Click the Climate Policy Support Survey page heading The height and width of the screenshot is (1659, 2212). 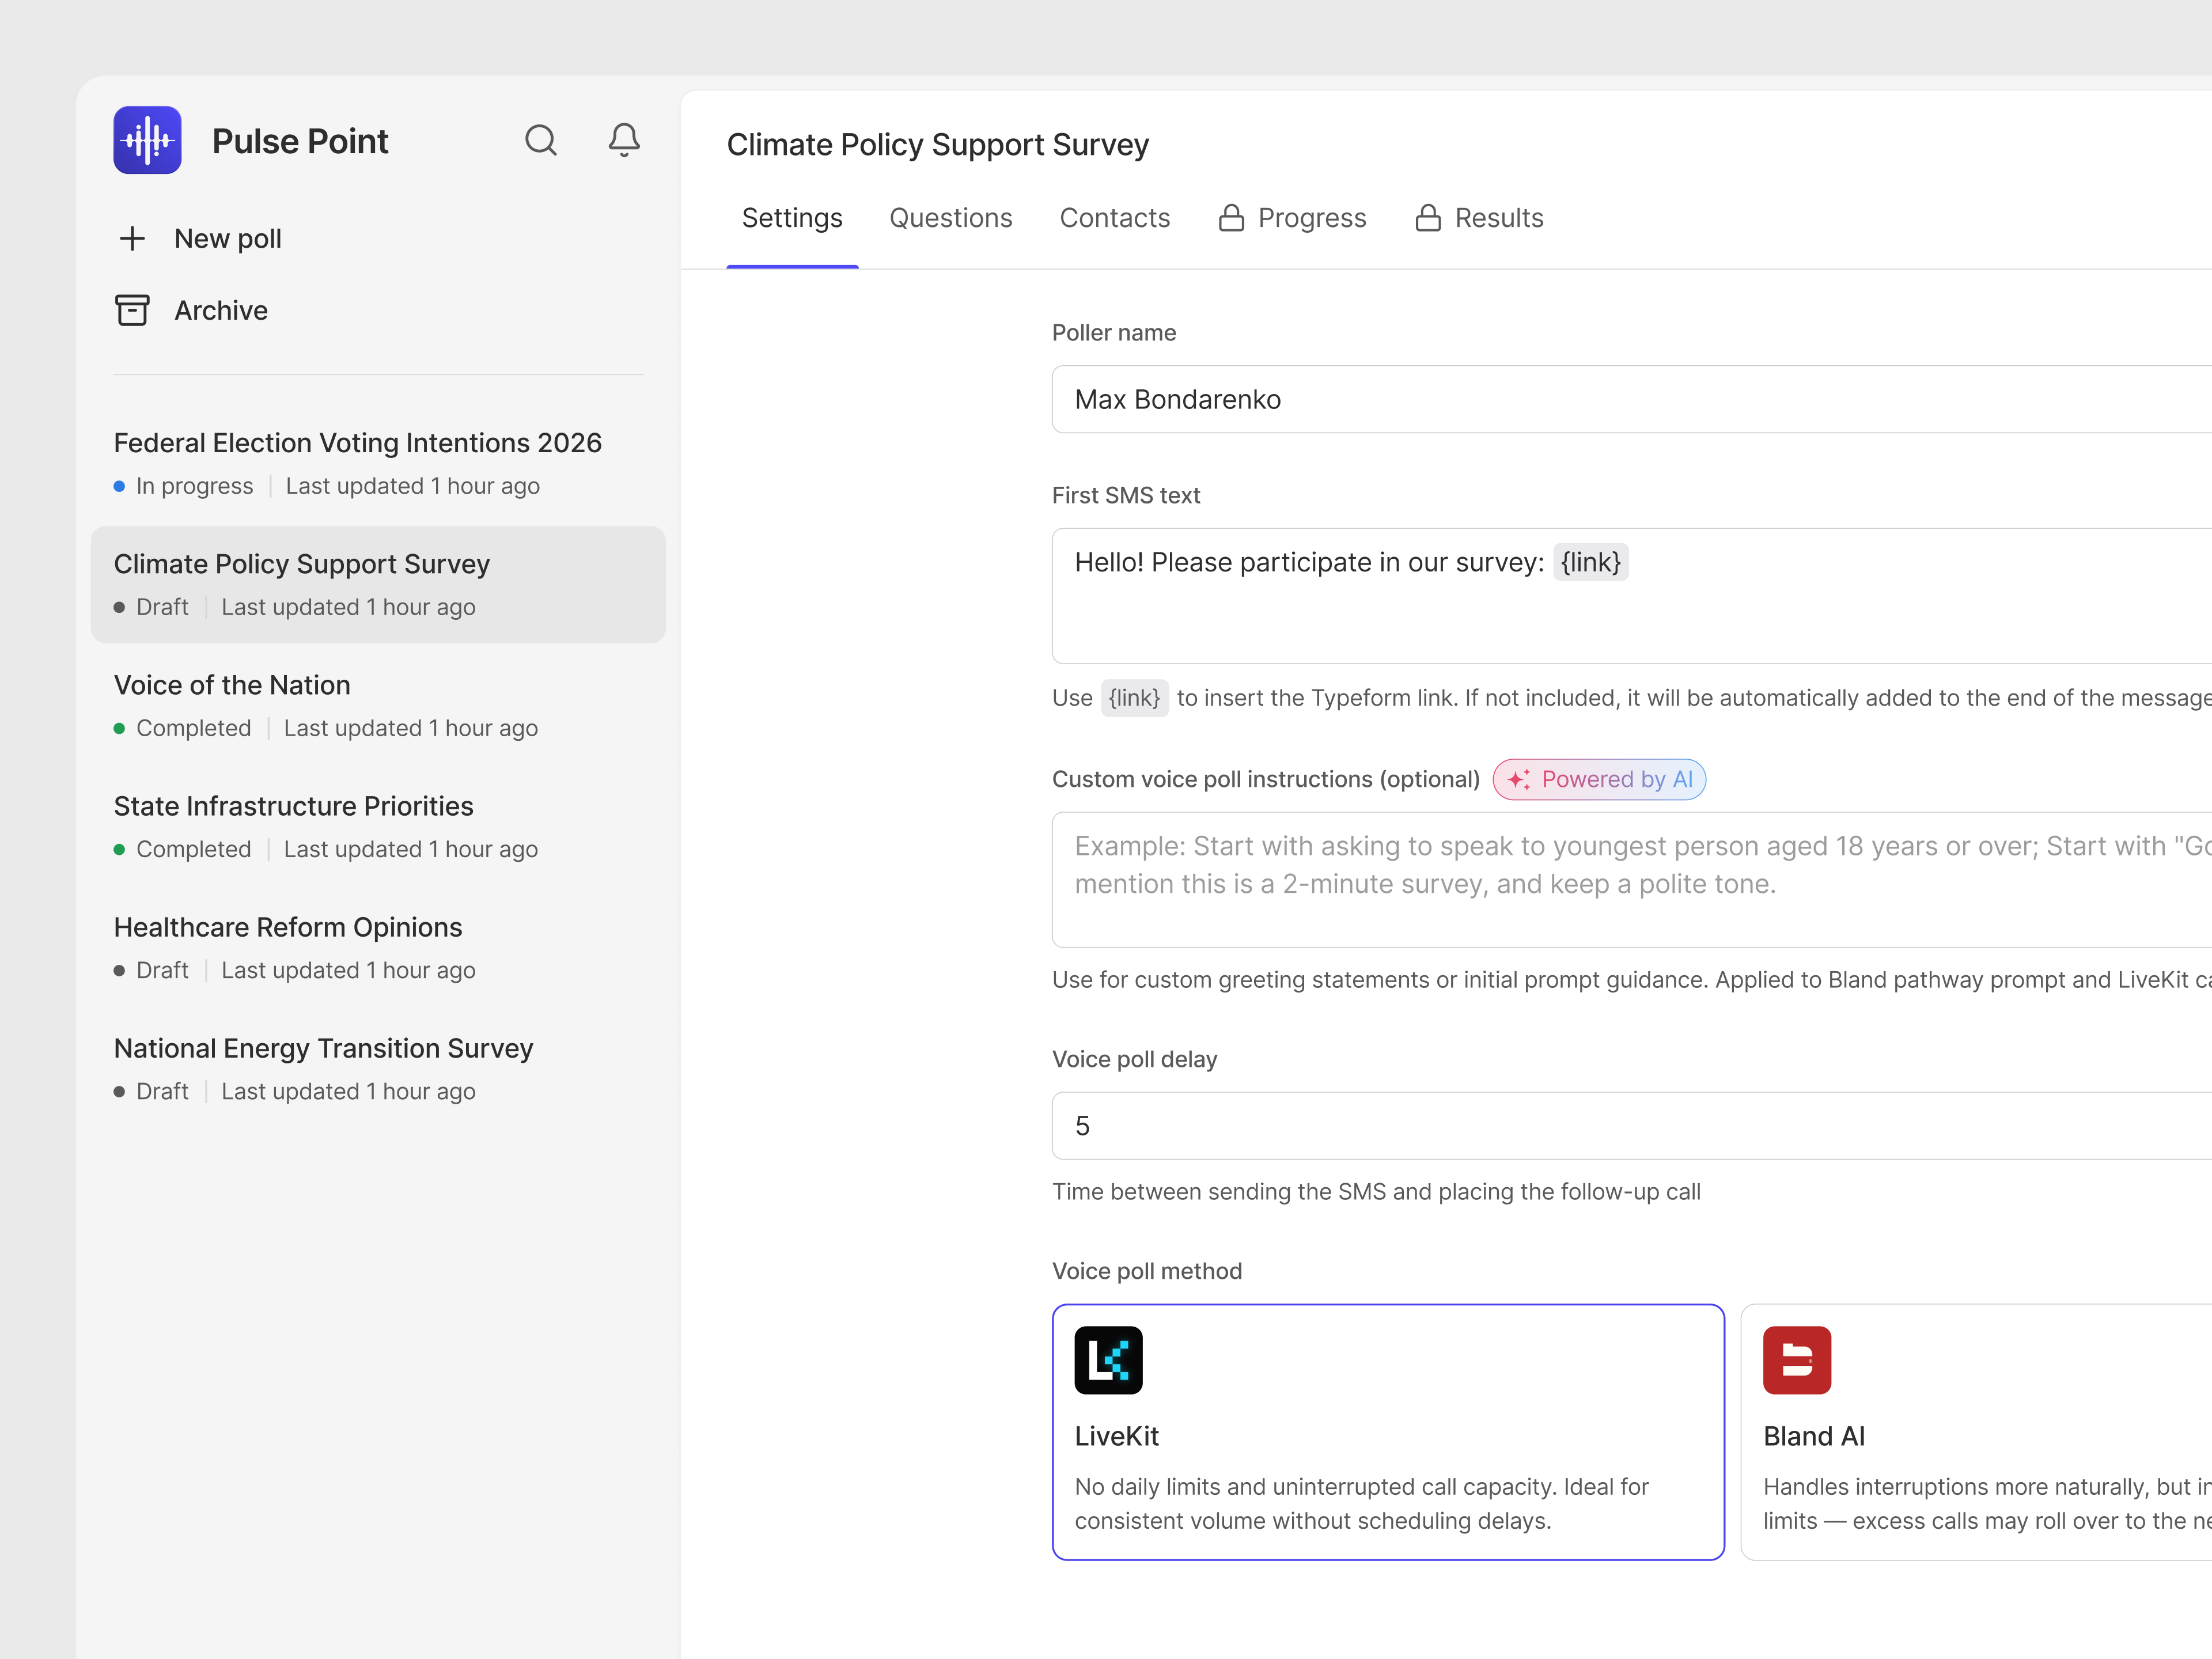click(937, 144)
